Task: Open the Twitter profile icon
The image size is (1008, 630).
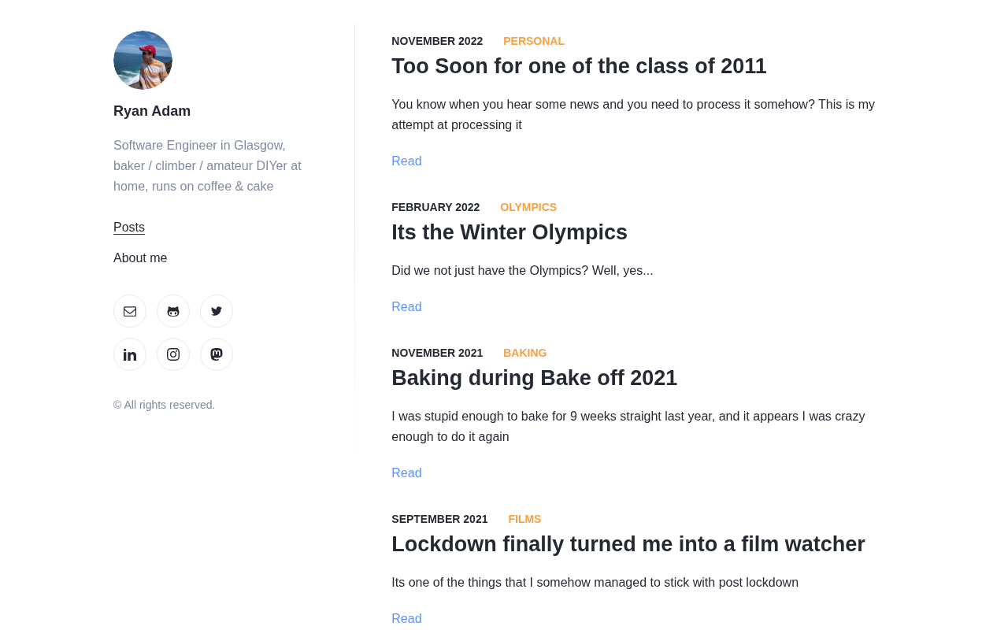Action: [x=217, y=311]
